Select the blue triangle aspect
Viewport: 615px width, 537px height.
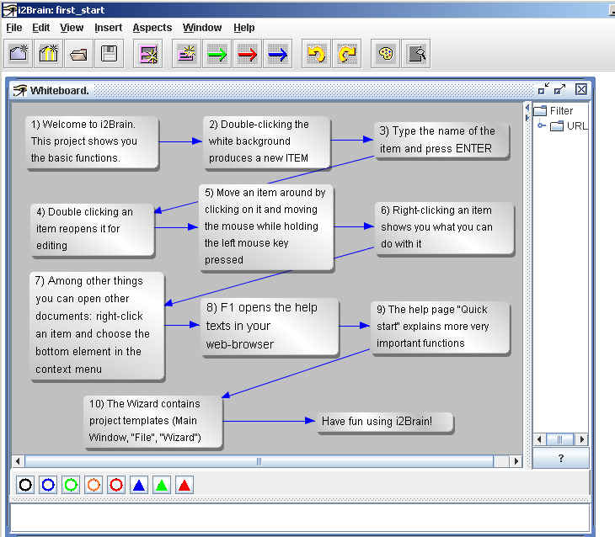pos(139,485)
